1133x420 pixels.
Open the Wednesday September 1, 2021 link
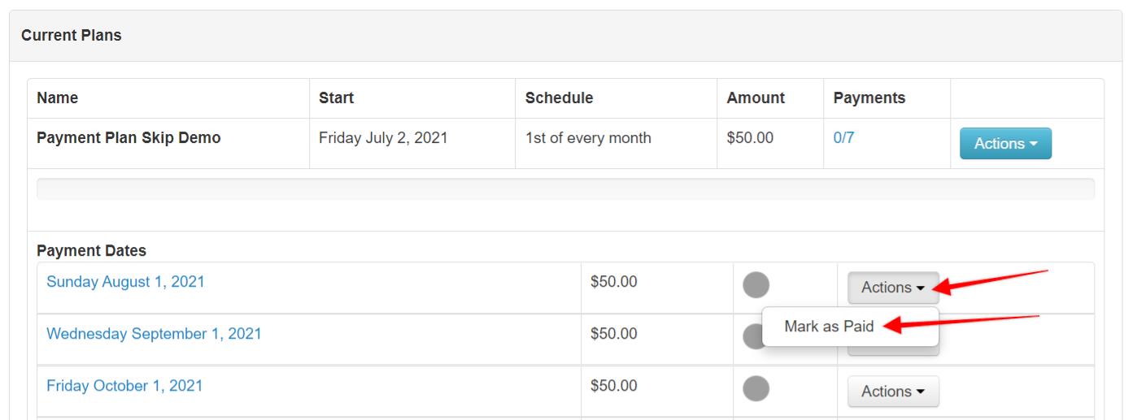[154, 334]
